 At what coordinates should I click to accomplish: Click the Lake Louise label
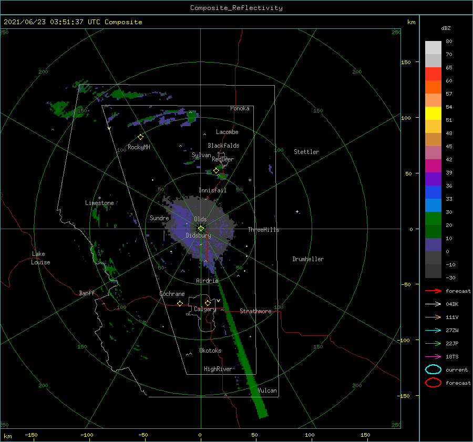40,258
